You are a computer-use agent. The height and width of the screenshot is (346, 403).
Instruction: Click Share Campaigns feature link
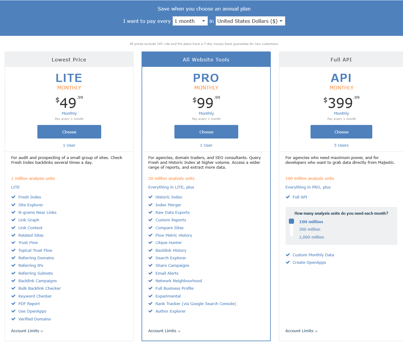pos(172,265)
